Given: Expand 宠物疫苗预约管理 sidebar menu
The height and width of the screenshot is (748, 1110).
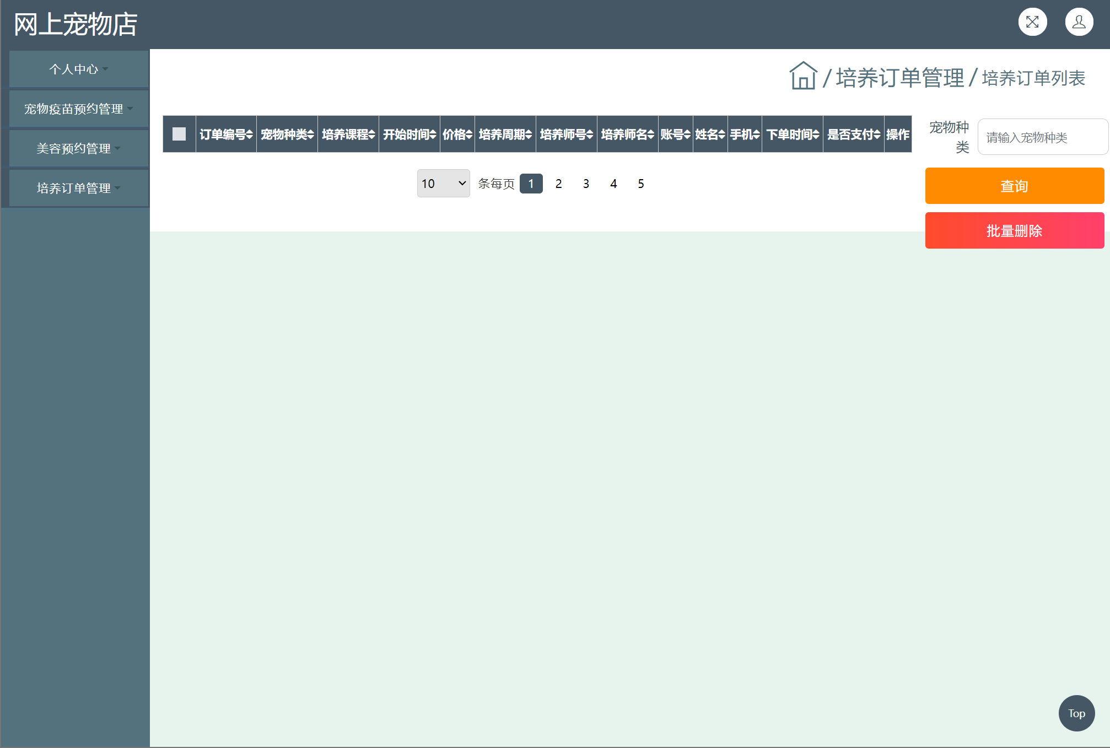Looking at the screenshot, I should click(78, 109).
